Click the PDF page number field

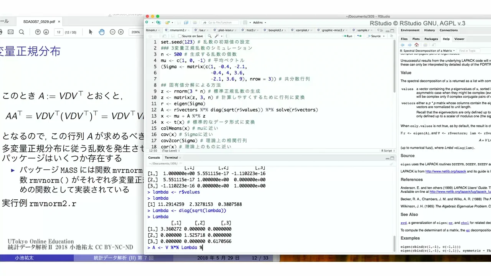[x=58, y=32]
